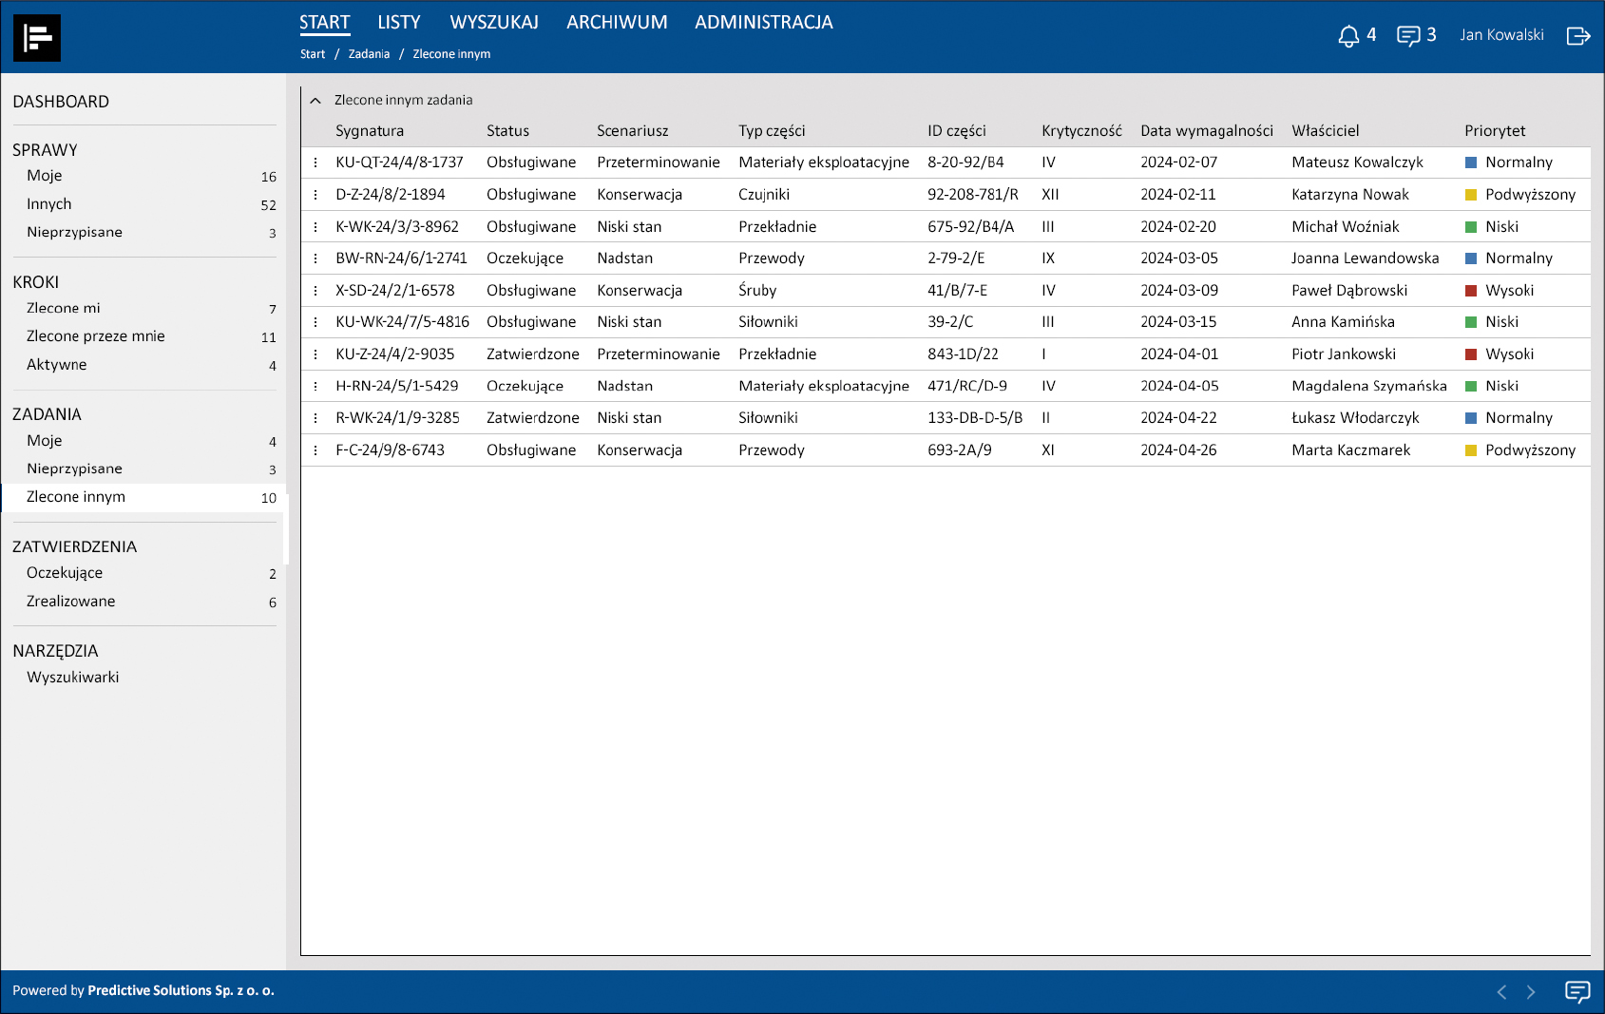Select signature cell KU-QT-24/4/8-1737
Viewport: 1605px width, 1014px height.
[x=399, y=163]
